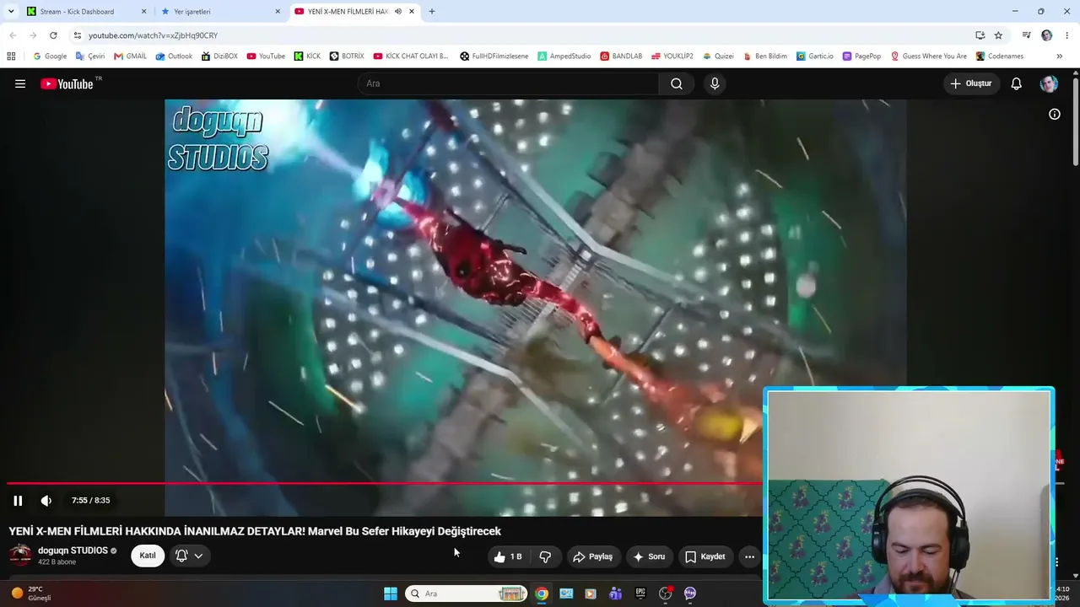
Task: Show video info card icon
Action: point(1055,114)
